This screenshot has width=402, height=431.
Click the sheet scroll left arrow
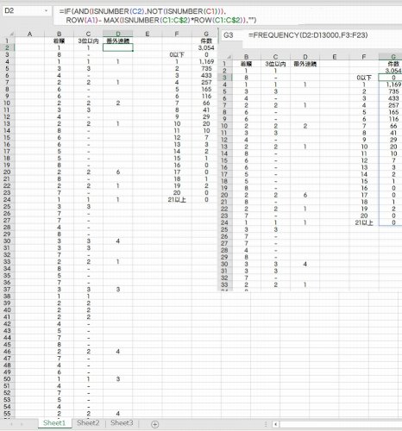click(x=11, y=424)
